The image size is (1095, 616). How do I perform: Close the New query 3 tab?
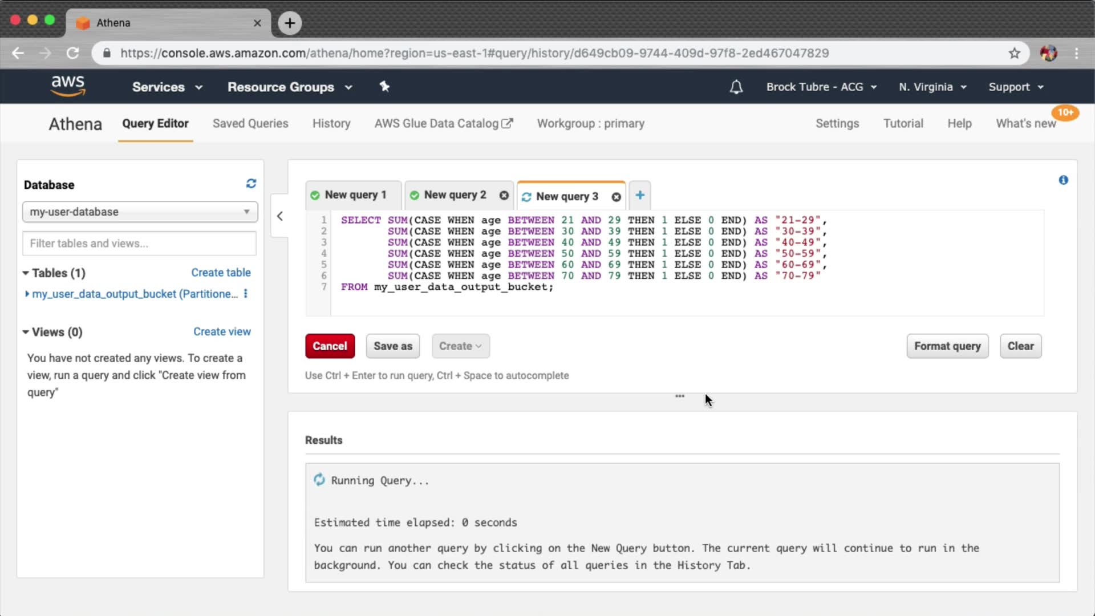click(616, 197)
